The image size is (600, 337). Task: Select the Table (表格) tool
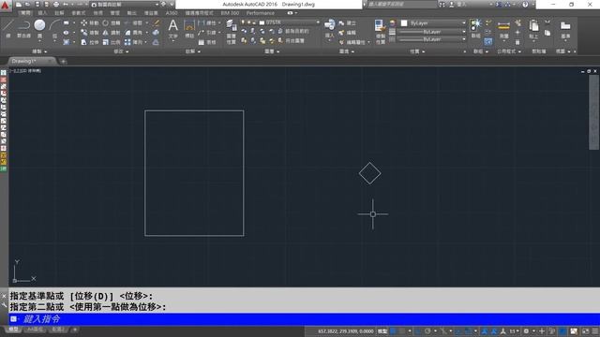[207, 42]
